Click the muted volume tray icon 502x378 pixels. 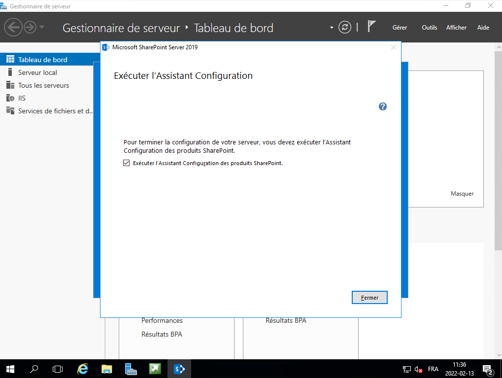click(418, 369)
